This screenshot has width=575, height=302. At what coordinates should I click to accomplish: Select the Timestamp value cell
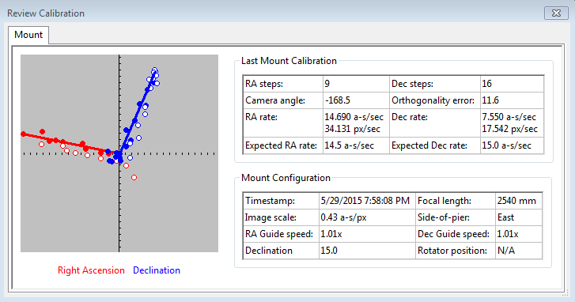(367, 201)
